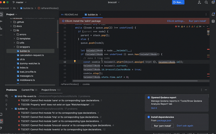The image size is (216, 134).
Task: Open the Problems tool window icon in sidebar
Action: 1,121
